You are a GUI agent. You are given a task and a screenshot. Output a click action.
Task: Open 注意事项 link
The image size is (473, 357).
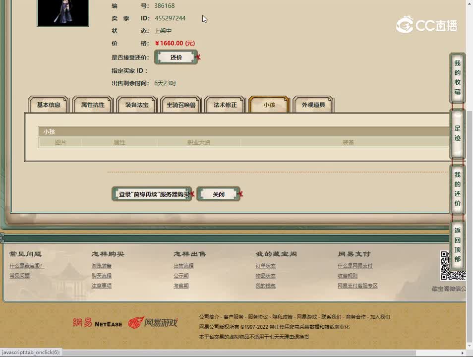102,286
